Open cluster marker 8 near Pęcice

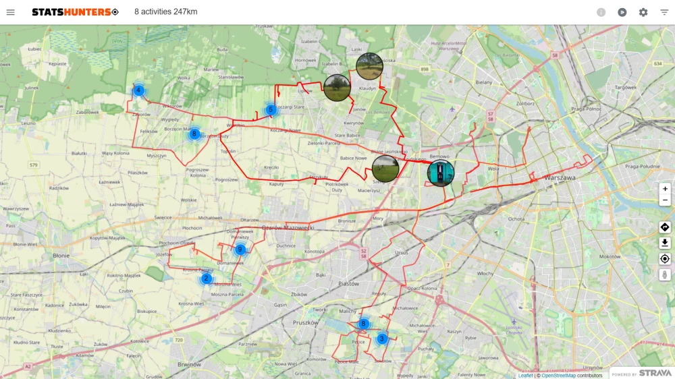(363, 324)
